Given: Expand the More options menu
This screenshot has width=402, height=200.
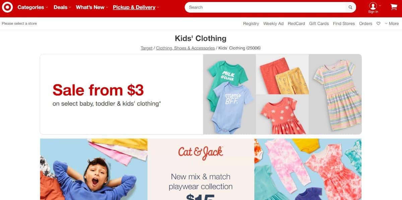Looking at the screenshot, I should 392,24.
